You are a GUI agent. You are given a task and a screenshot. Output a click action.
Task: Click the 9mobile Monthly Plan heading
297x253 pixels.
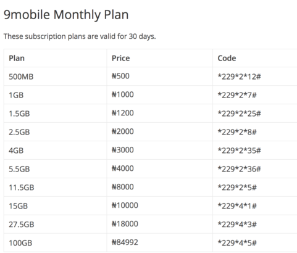point(66,15)
